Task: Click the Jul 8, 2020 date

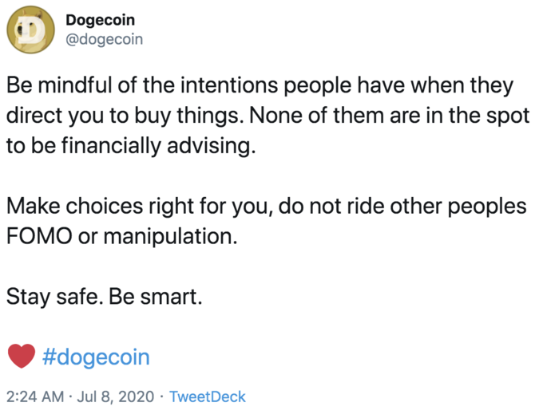Action: 115,396
